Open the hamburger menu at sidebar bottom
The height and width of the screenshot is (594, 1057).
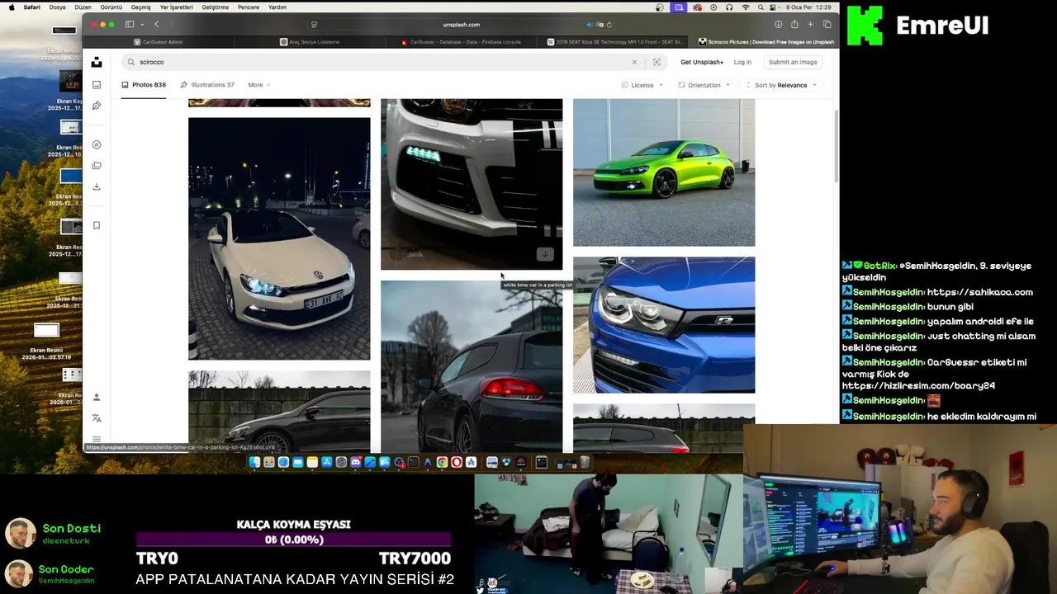tap(97, 440)
